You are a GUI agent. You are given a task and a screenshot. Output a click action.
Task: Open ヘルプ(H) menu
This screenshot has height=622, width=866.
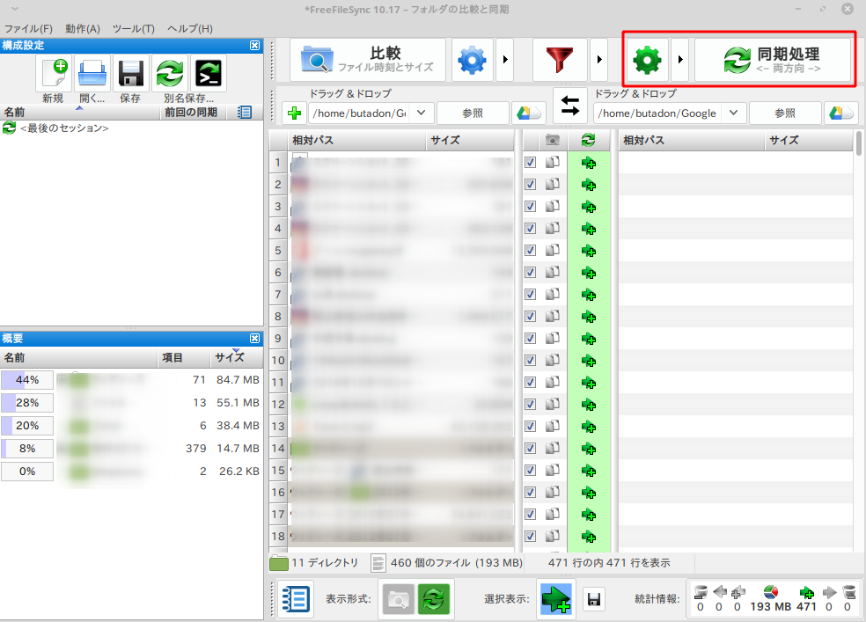[x=190, y=29]
